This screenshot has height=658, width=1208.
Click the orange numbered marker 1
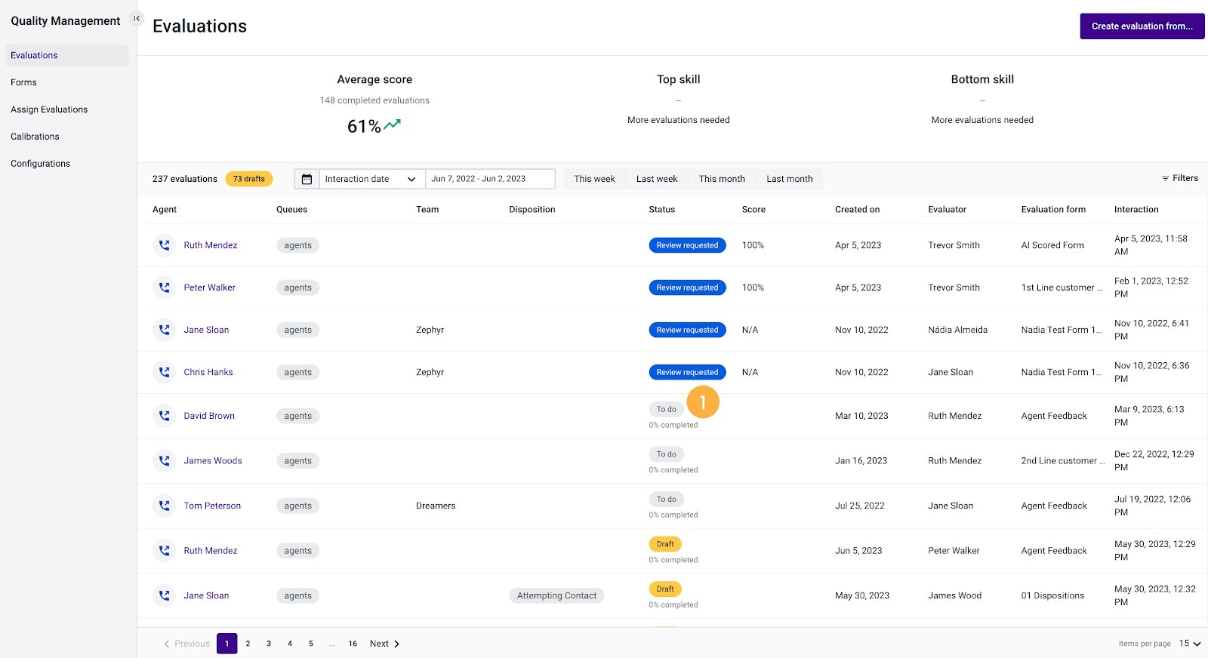(x=703, y=402)
